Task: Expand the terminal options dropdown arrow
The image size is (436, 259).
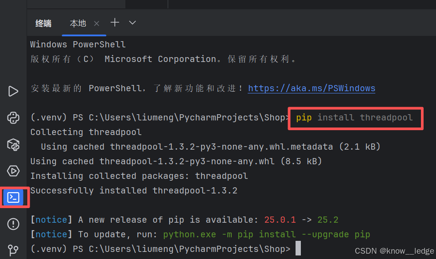Action: click(132, 23)
